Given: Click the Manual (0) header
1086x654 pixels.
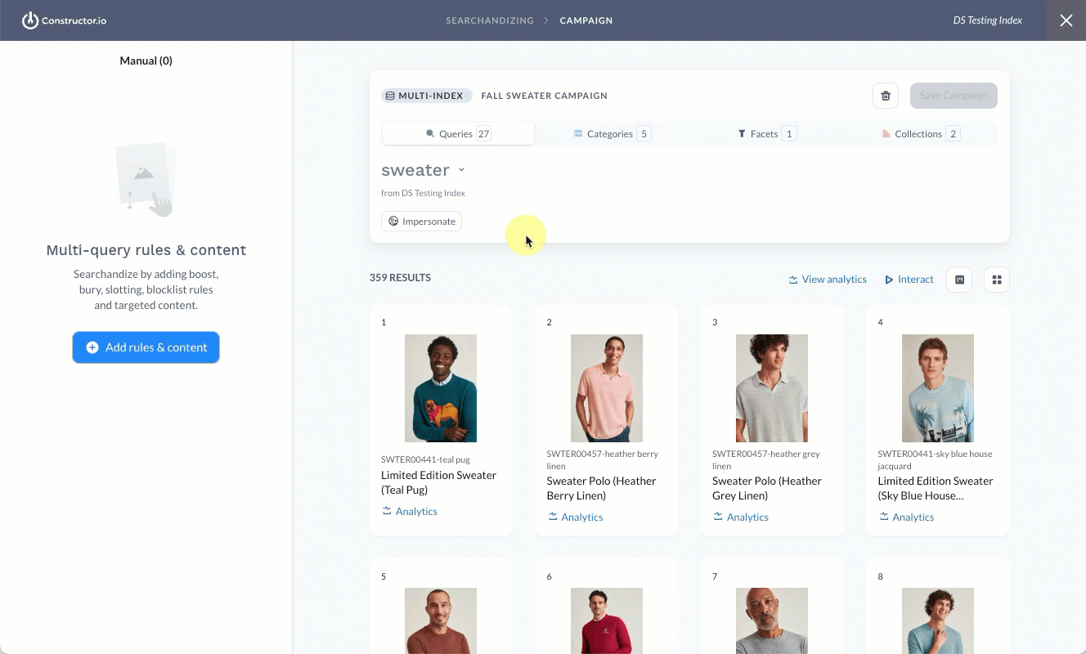Looking at the screenshot, I should 146,60.
